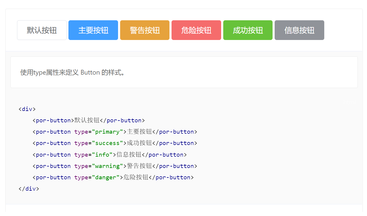Click the white 默认按钮 button

coord(42,30)
